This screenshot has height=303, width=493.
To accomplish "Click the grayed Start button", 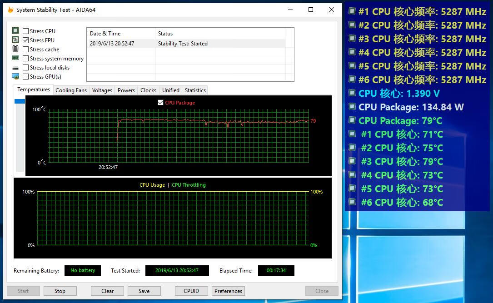I will click(x=23, y=291).
